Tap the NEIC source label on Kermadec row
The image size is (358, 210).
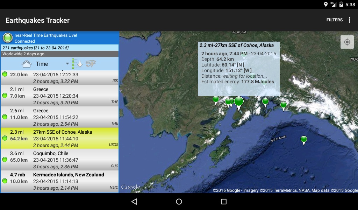point(114,187)
